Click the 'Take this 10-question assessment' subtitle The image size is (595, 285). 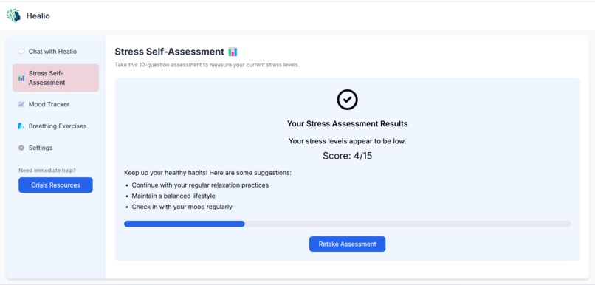click(207, 65)
